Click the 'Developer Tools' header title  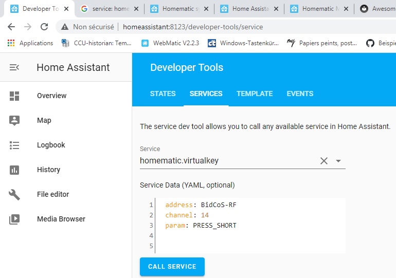tap(187, 67)
